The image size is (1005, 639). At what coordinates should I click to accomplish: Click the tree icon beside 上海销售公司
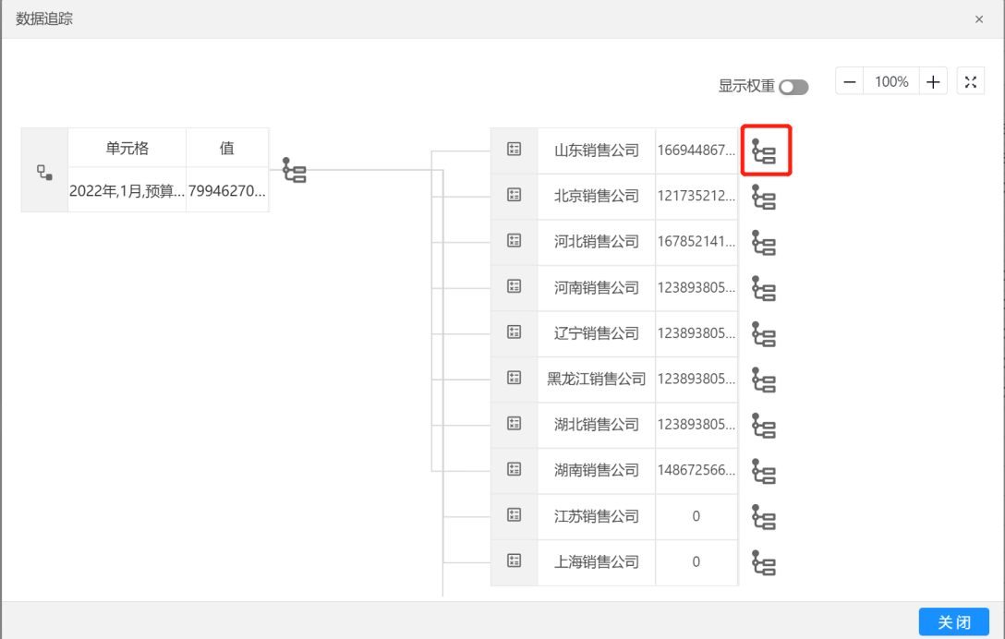click(x=763, y=562)
